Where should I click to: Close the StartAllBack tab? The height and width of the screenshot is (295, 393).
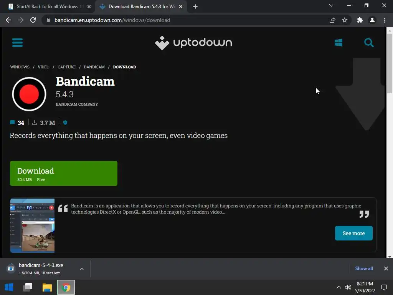coord(89,7)
